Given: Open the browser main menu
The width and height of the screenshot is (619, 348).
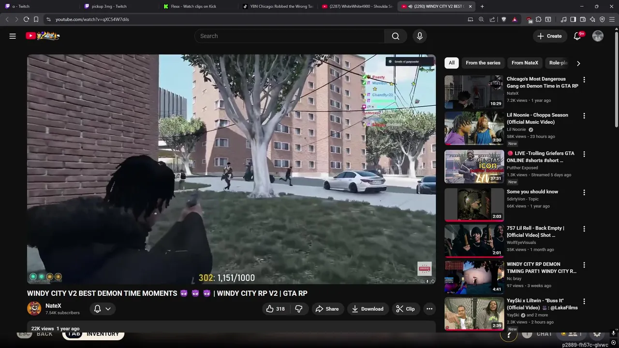Looking at the screenshot, I should [612, 19].
